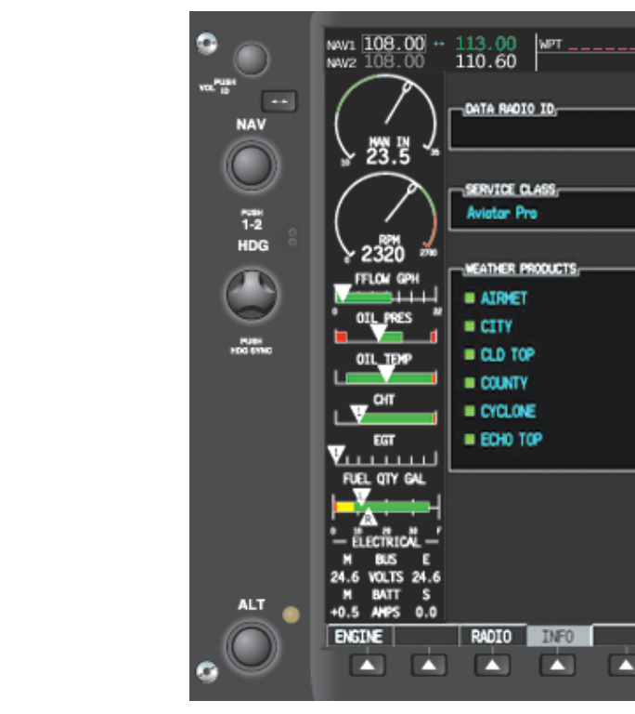Click the Aviator Pro service class text

501,213
